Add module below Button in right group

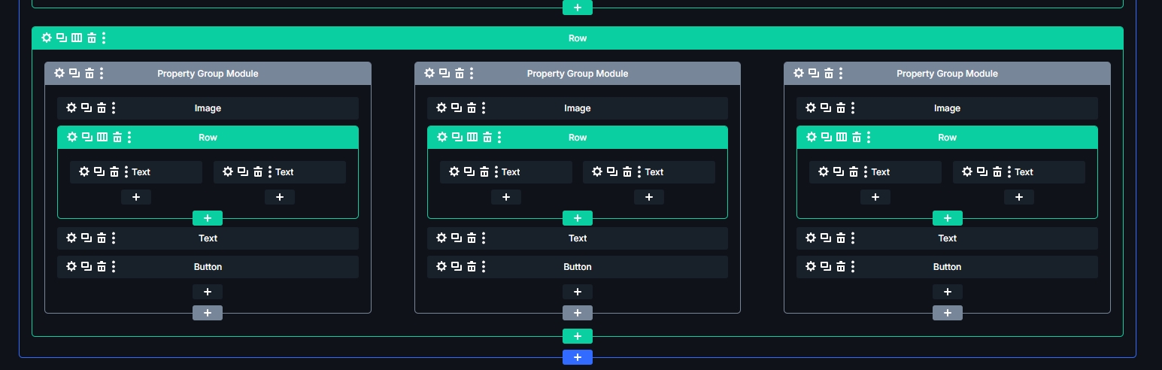pos(948,292)
